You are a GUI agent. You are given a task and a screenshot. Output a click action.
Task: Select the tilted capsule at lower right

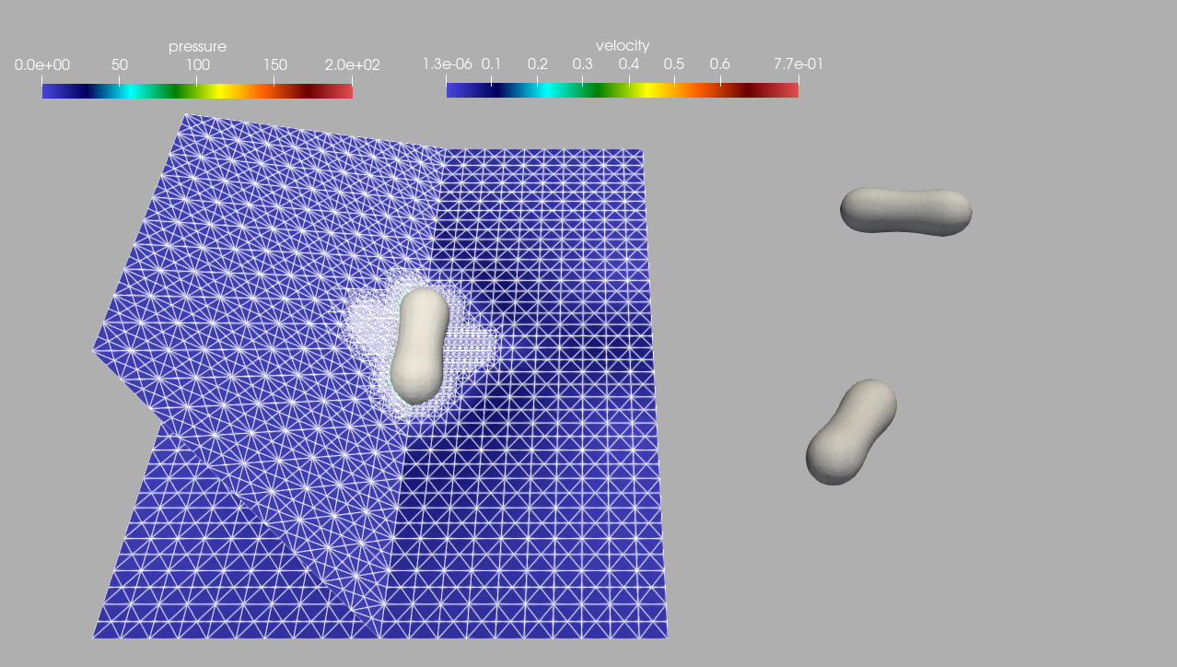click(851, 432)
